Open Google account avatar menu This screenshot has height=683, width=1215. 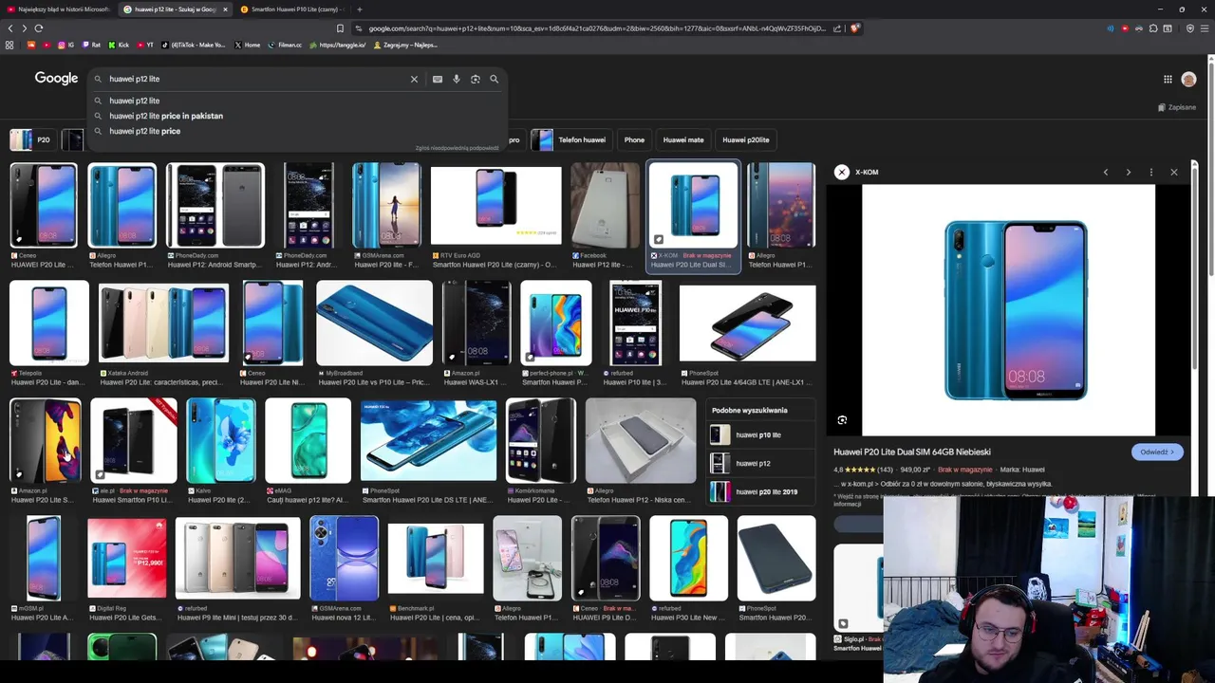[x=1188, y=80]
